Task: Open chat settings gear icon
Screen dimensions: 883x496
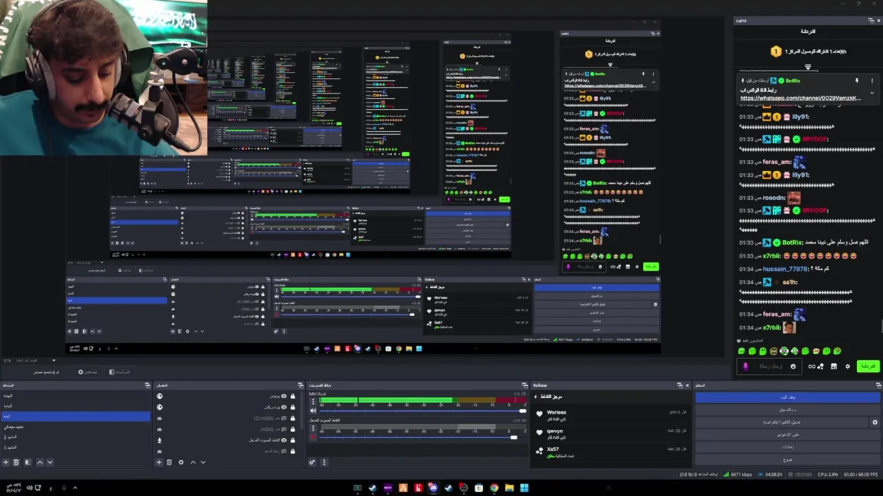Action: tap(847, 366)
